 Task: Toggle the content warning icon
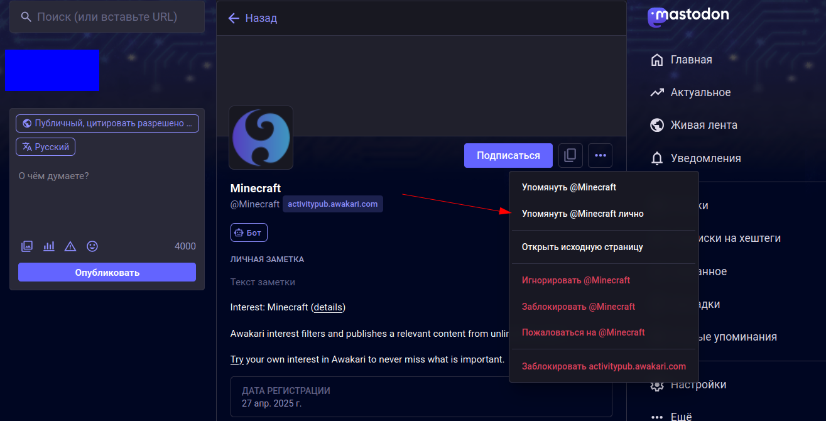(x=70, y=246)
